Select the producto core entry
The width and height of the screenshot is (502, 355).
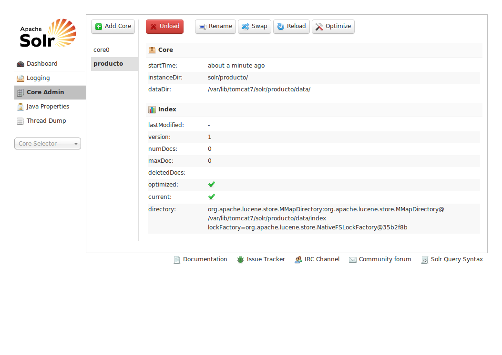click(114, 64)
